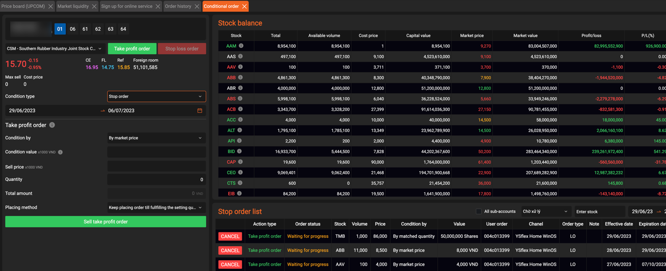
Task: Cancel the TMB take profit order
Action: pyautogui.click(x=230, y=236)
